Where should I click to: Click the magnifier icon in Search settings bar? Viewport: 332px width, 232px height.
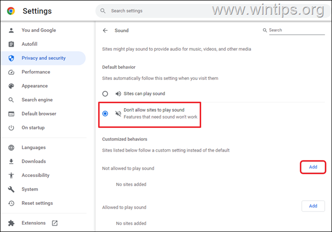tap(103, 11)
